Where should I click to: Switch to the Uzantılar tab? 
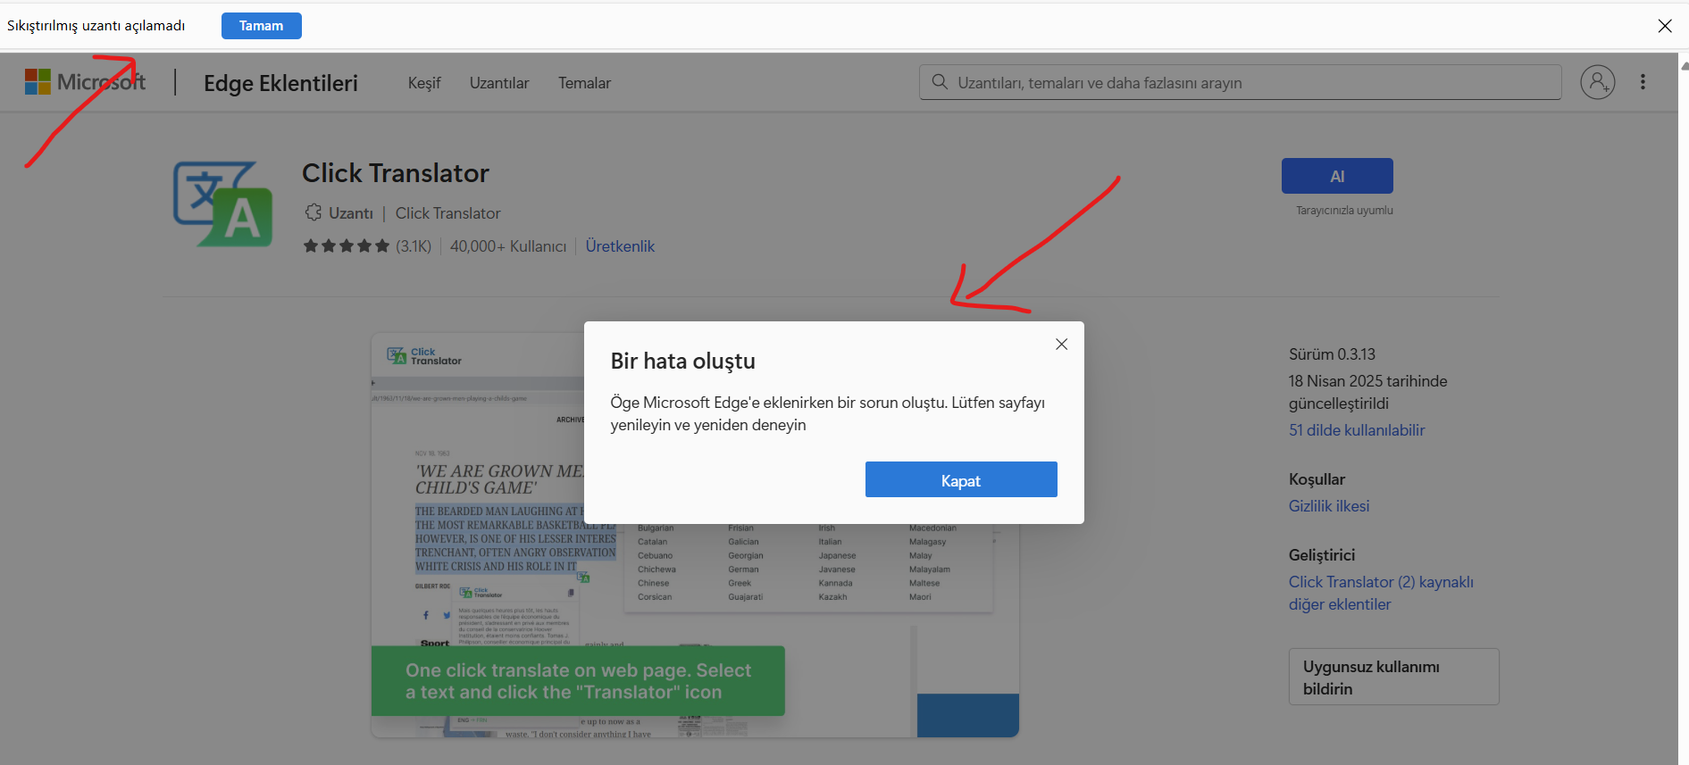[499, 83]
